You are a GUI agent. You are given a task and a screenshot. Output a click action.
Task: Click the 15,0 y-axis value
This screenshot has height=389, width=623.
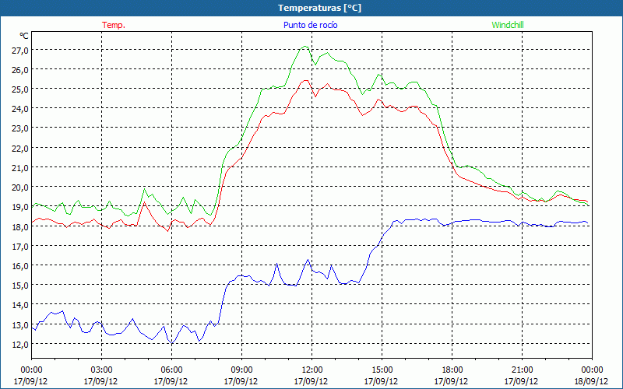[x=20, y=286]
